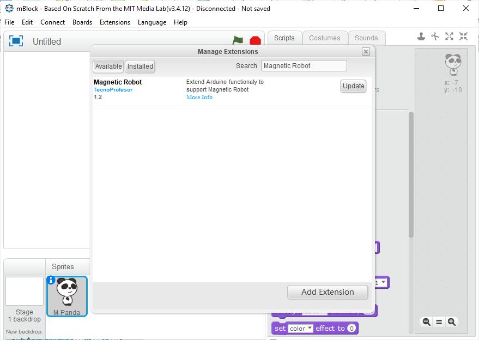Click the Sprites panel header
Image resolution: width=479 pixels, height=340 pixels.
coord(63,266)
